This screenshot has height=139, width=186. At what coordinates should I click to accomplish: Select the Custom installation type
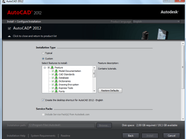pyautogui.click(x=43, y=58)
